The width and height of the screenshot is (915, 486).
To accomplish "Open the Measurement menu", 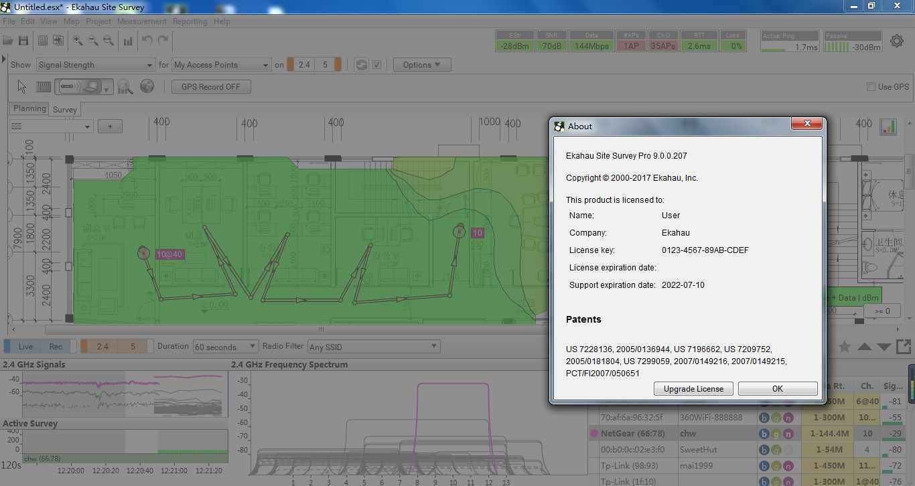I will (142, 21).
